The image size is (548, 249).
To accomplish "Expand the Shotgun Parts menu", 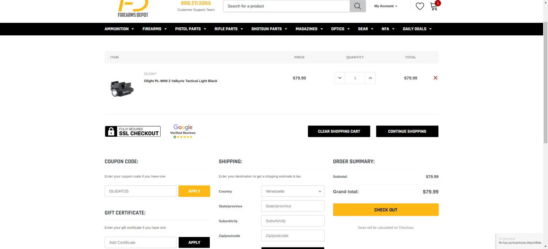I will tap(269, 29).
